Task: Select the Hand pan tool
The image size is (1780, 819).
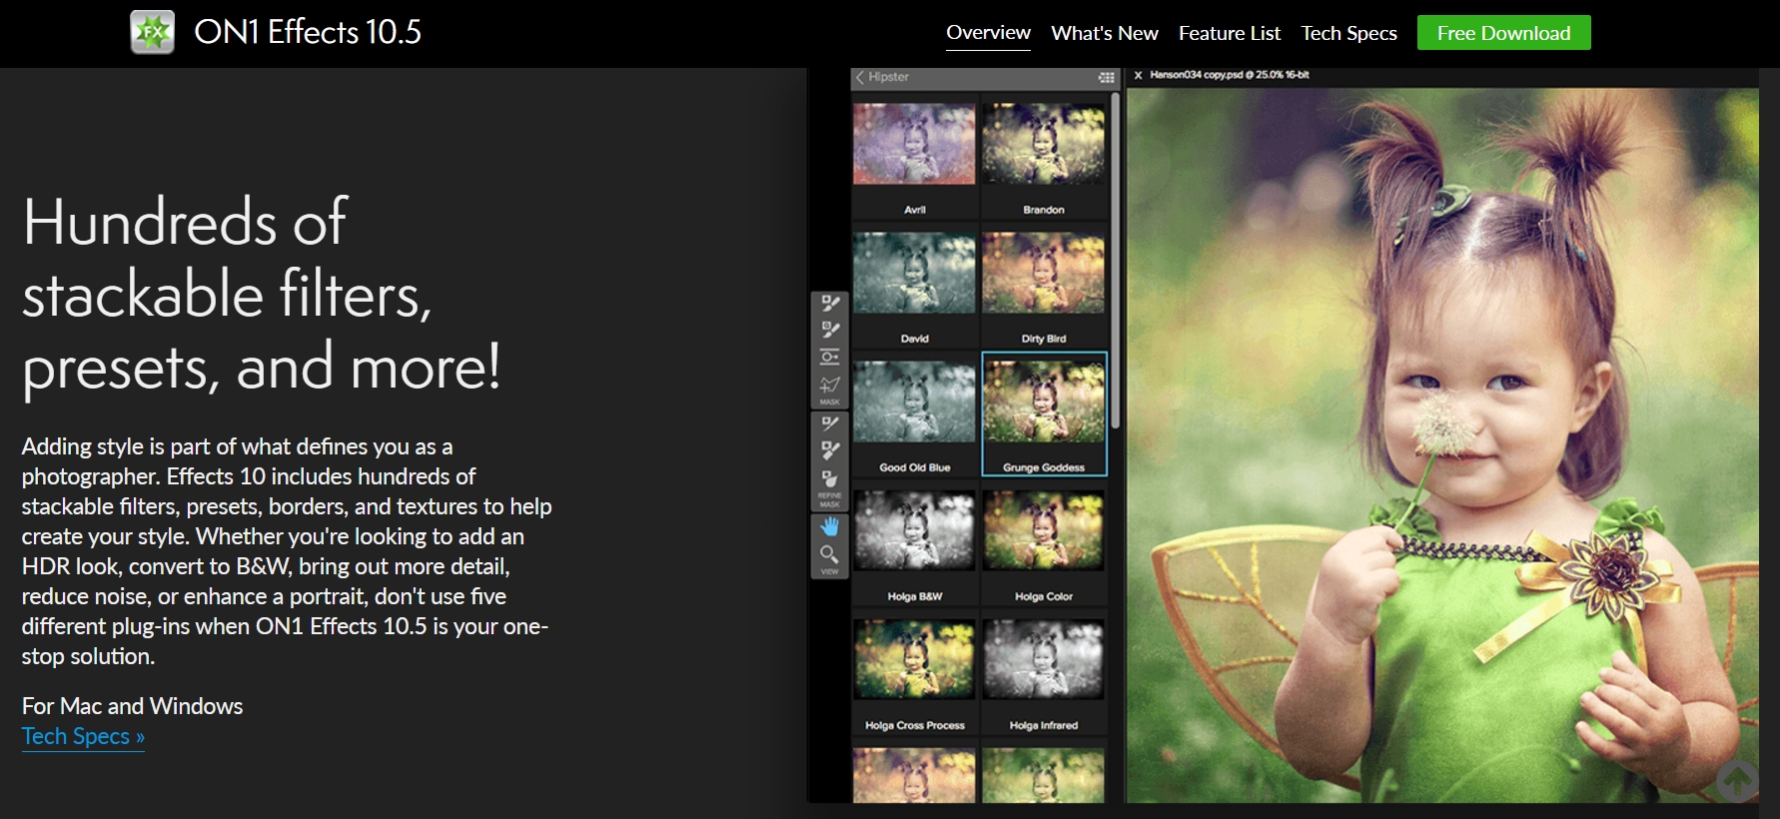Action: pyautogui.click(x=829, y=525)
